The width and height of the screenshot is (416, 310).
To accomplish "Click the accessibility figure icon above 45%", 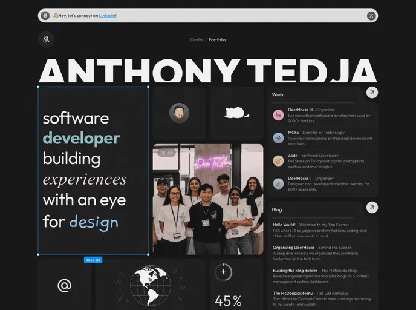I will click(x=223, y=272).
